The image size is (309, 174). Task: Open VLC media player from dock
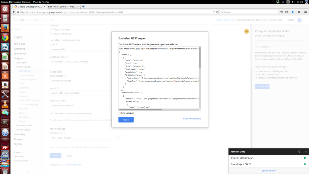tap(5, 104)
